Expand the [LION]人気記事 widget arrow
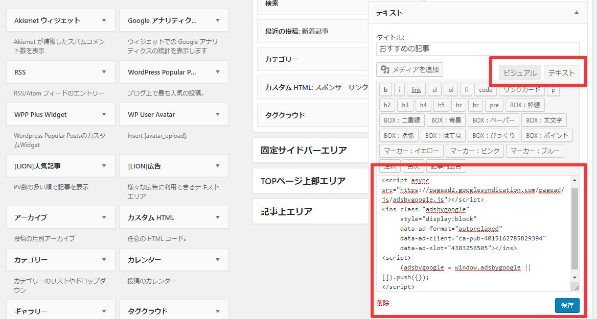Screen dimensions: 597x319 [104, 166]
